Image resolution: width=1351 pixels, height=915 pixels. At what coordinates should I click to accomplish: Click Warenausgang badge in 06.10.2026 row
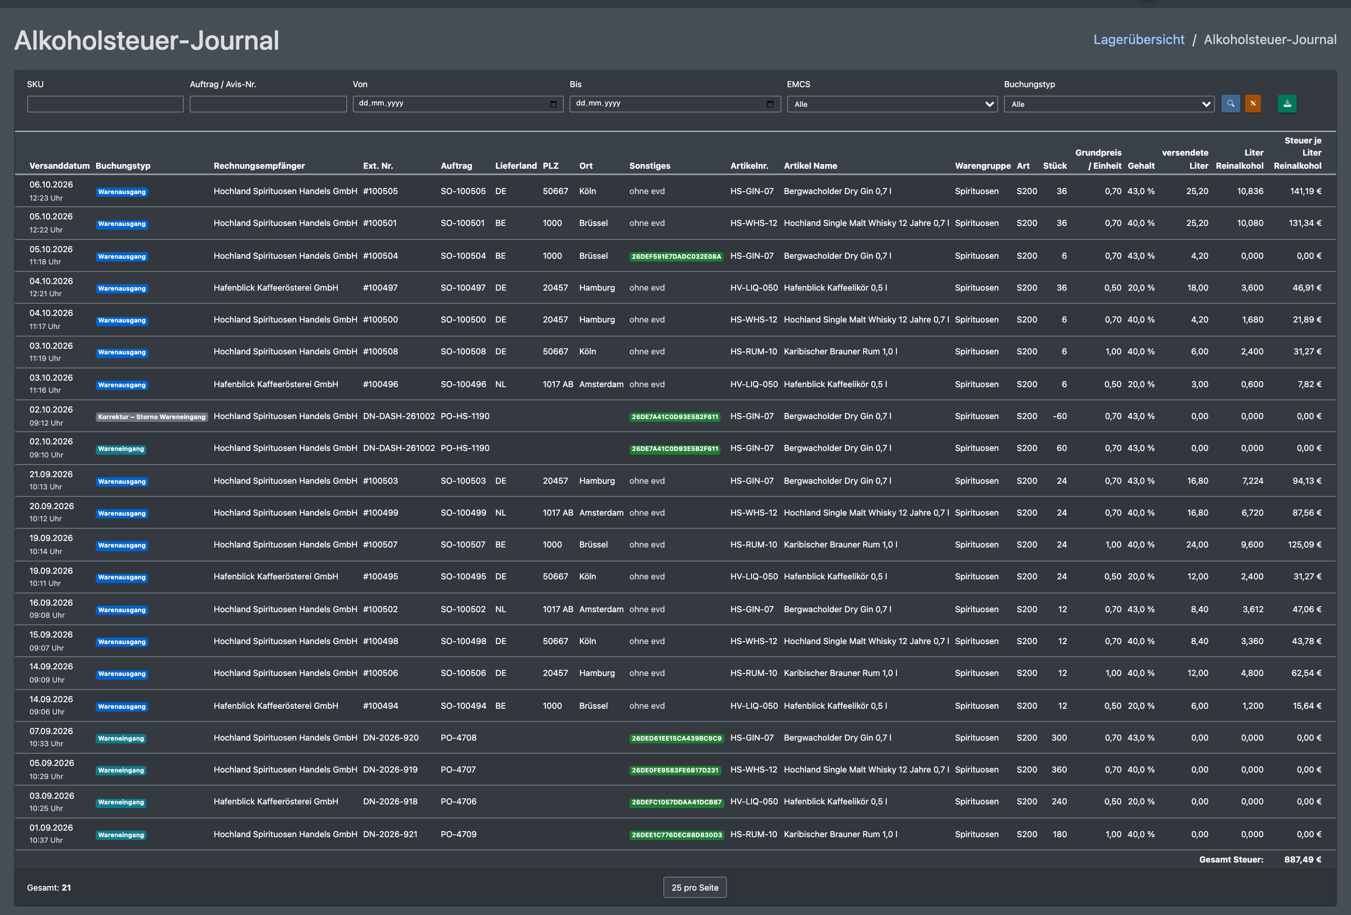click(121, 192)
